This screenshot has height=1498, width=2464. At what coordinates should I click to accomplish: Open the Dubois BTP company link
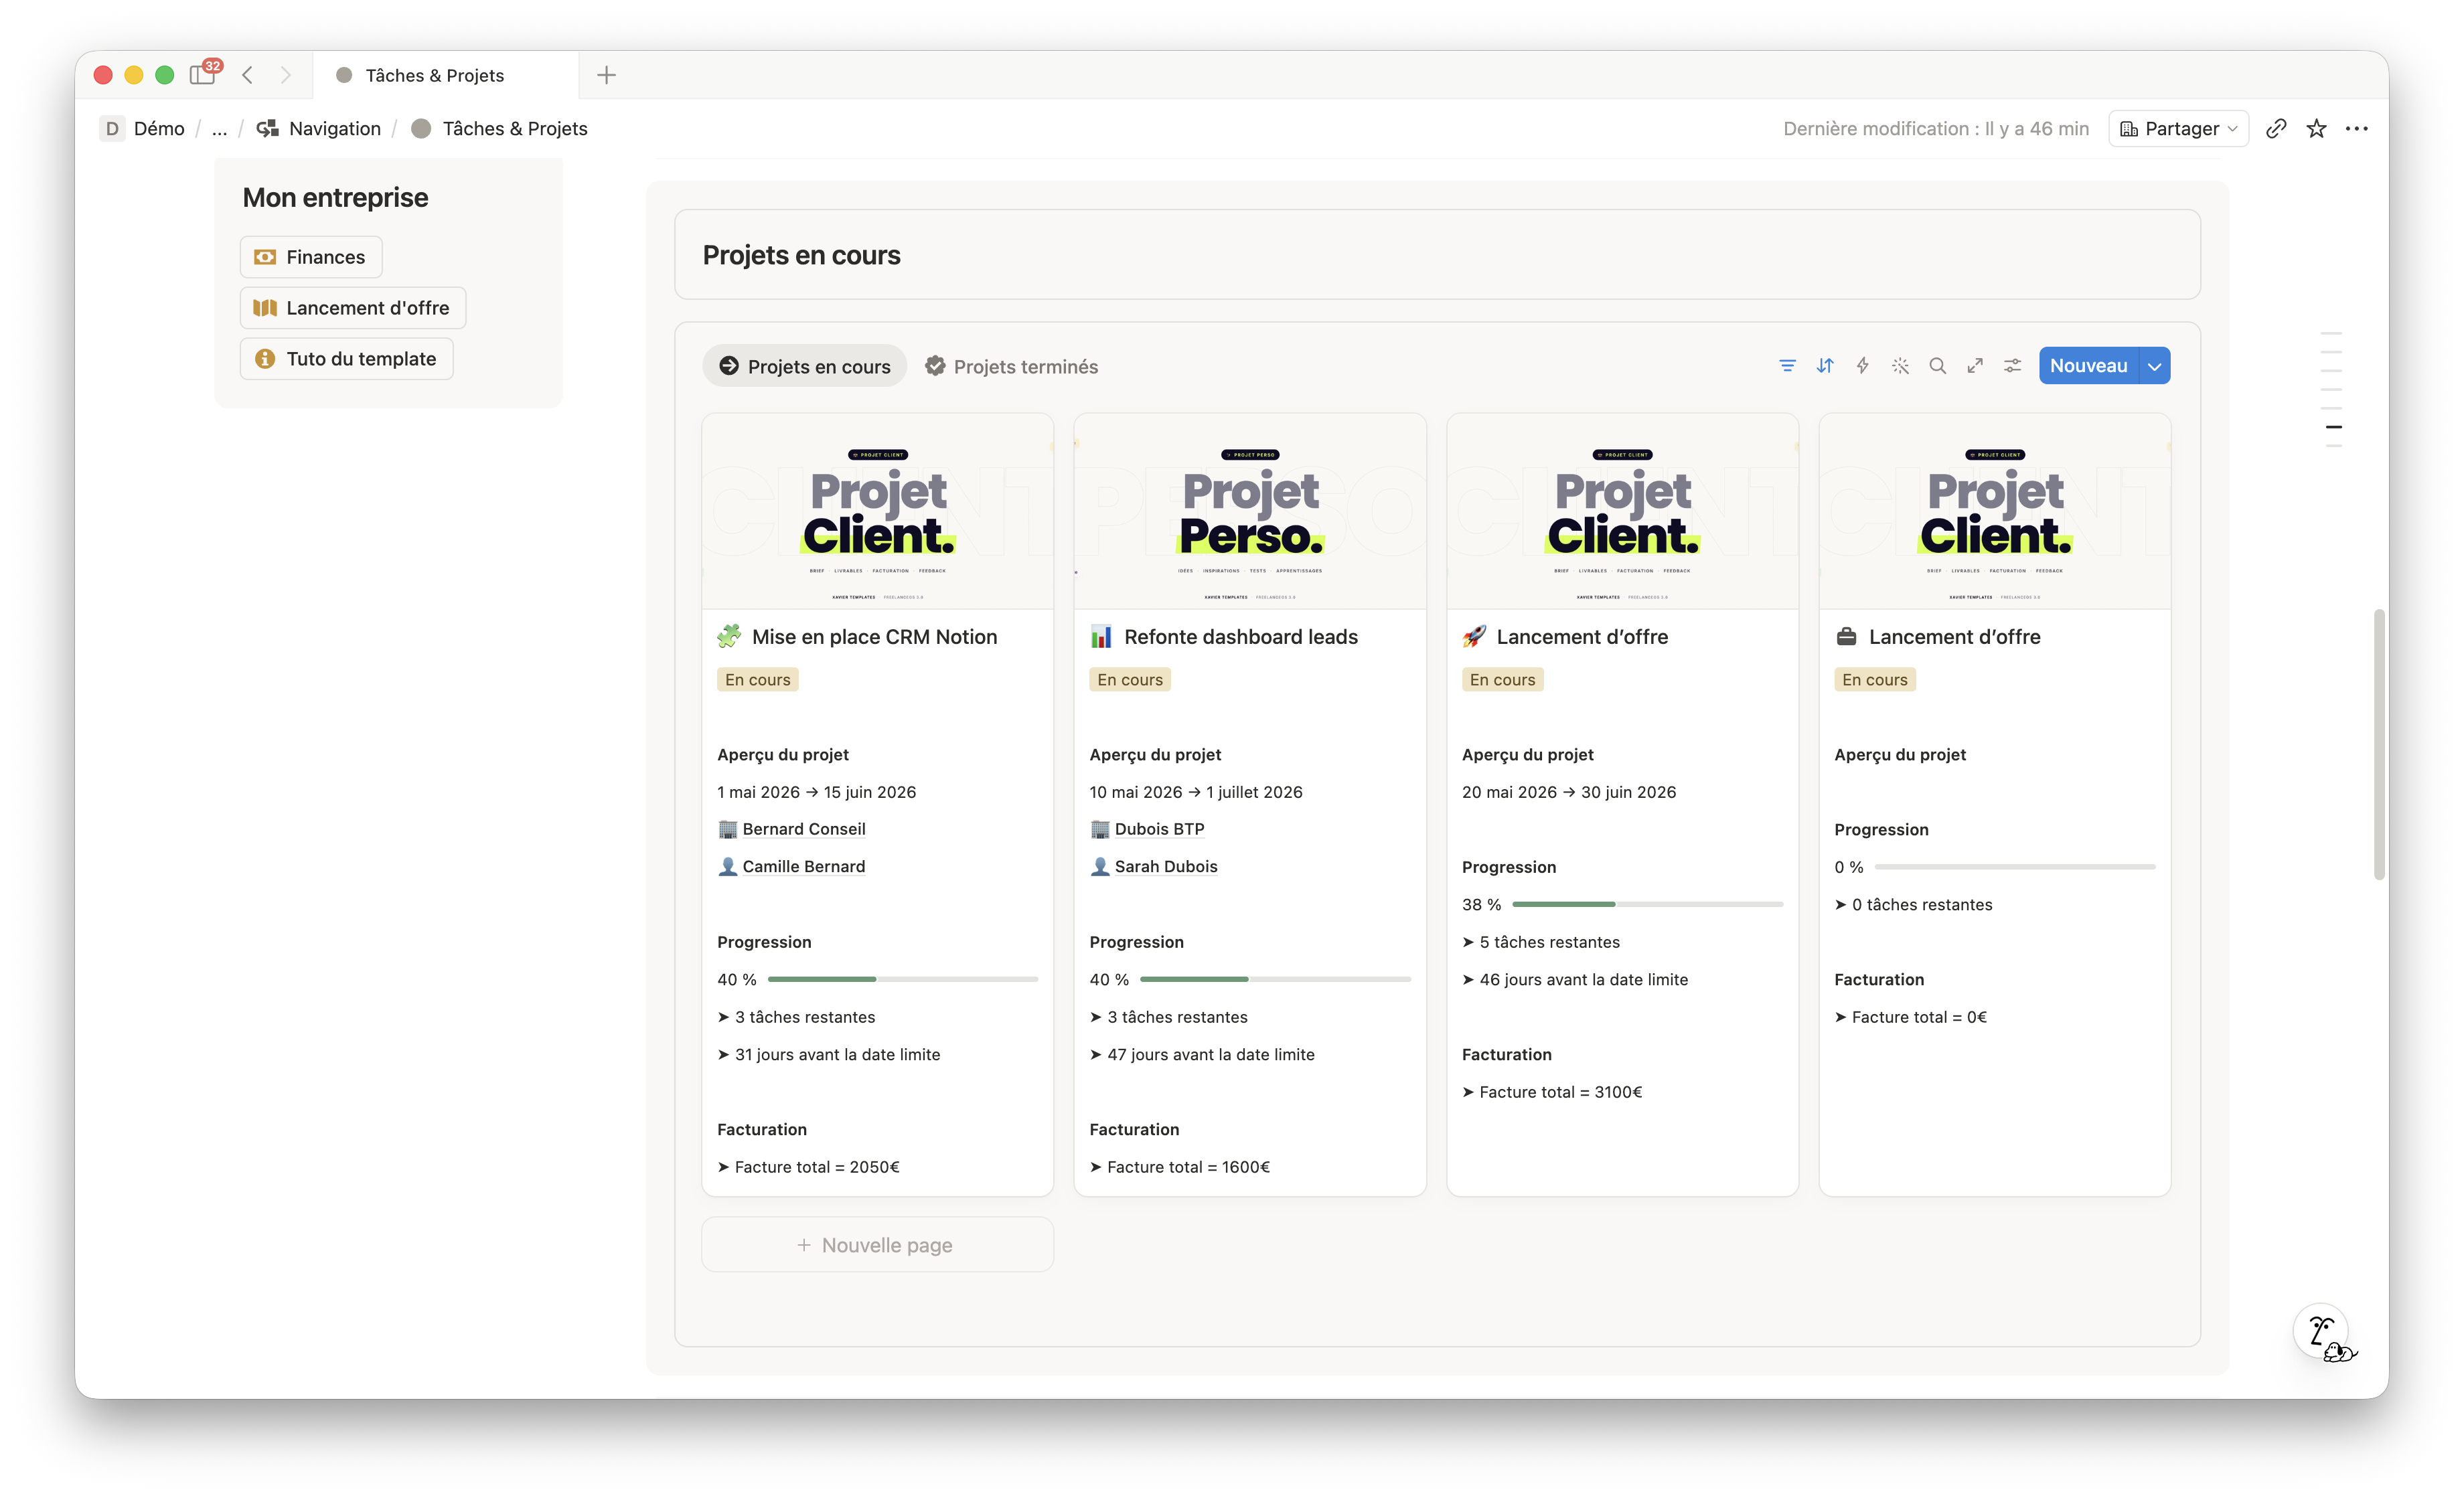1159,829
